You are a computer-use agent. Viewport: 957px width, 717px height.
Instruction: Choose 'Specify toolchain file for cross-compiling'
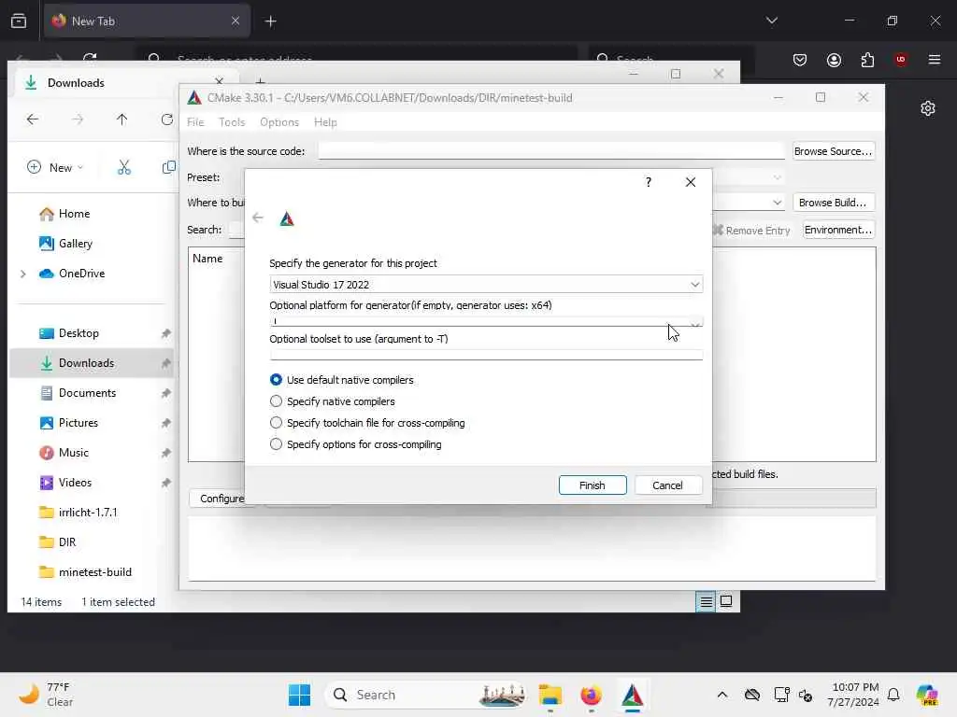pyautogui.click(x=276, y=423)
